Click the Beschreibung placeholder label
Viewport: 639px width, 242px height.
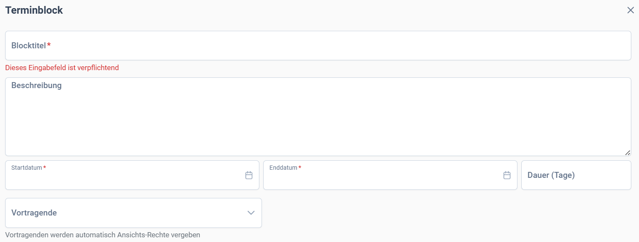(x=36, y=86)
